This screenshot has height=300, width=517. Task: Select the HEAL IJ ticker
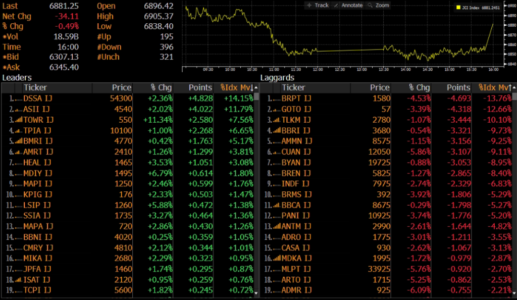tap(37, 163)
